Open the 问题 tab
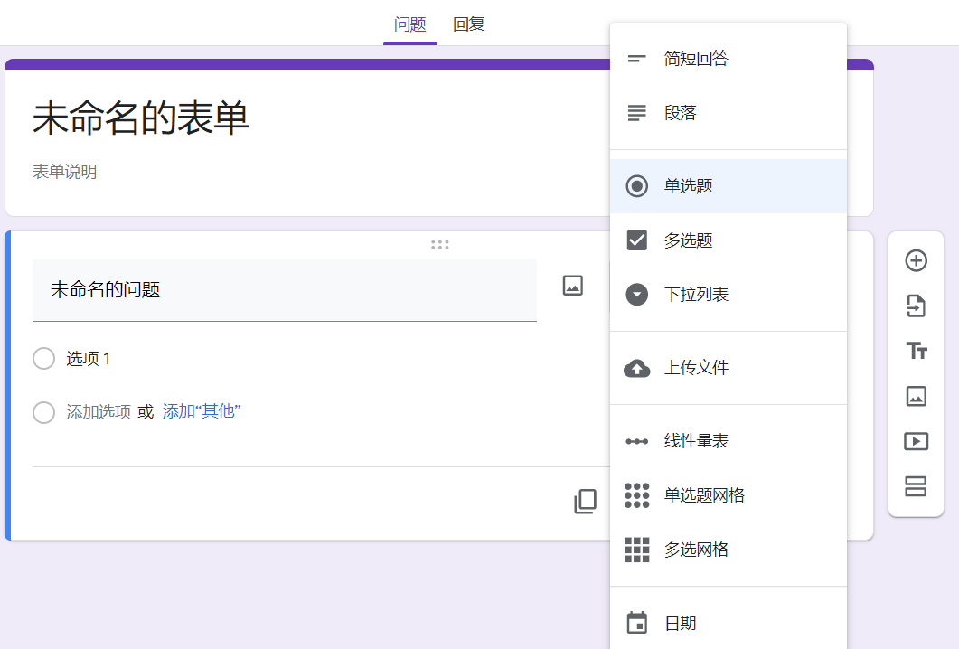This screenshot has height=649, width=959. coord(409,24)
